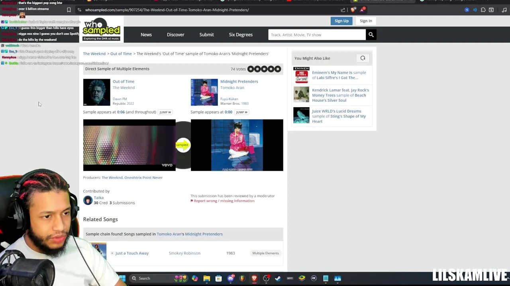510x286 pixels.
Task: Click the yellow 'sampled' vinyl badge
Action: tap(182, 145)
